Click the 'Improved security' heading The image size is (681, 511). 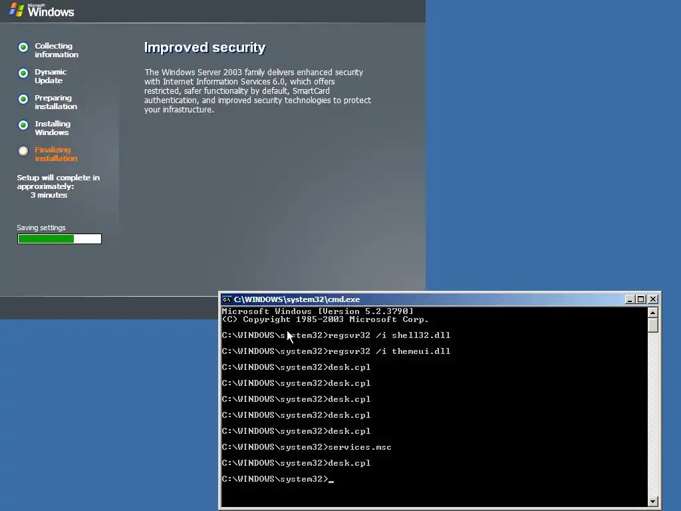tap(205, 47)
